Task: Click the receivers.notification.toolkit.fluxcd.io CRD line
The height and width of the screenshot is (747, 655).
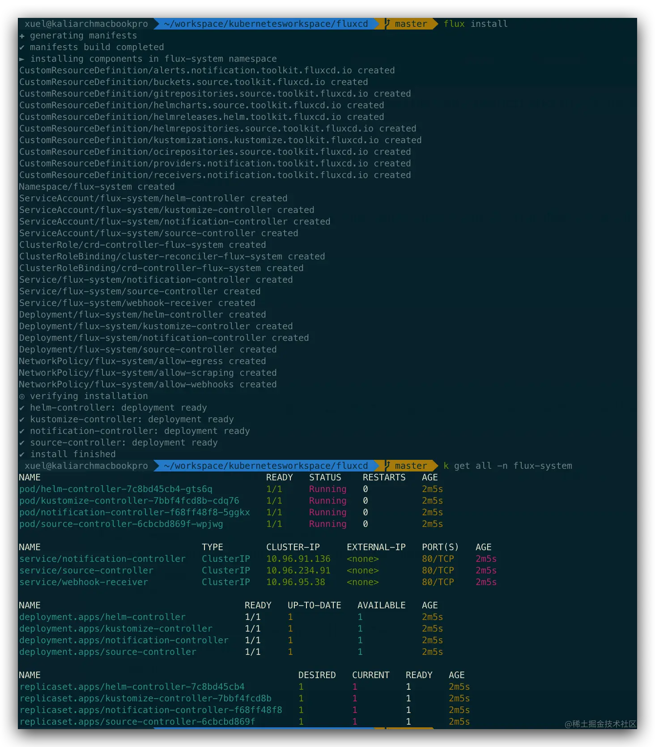Action: 215,175
